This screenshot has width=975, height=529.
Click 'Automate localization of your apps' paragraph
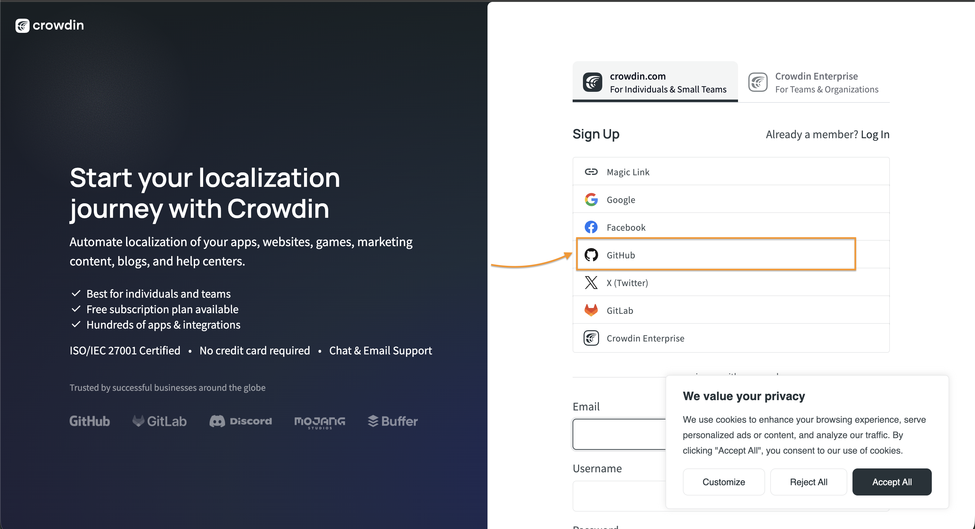click(x=241, y=251)
